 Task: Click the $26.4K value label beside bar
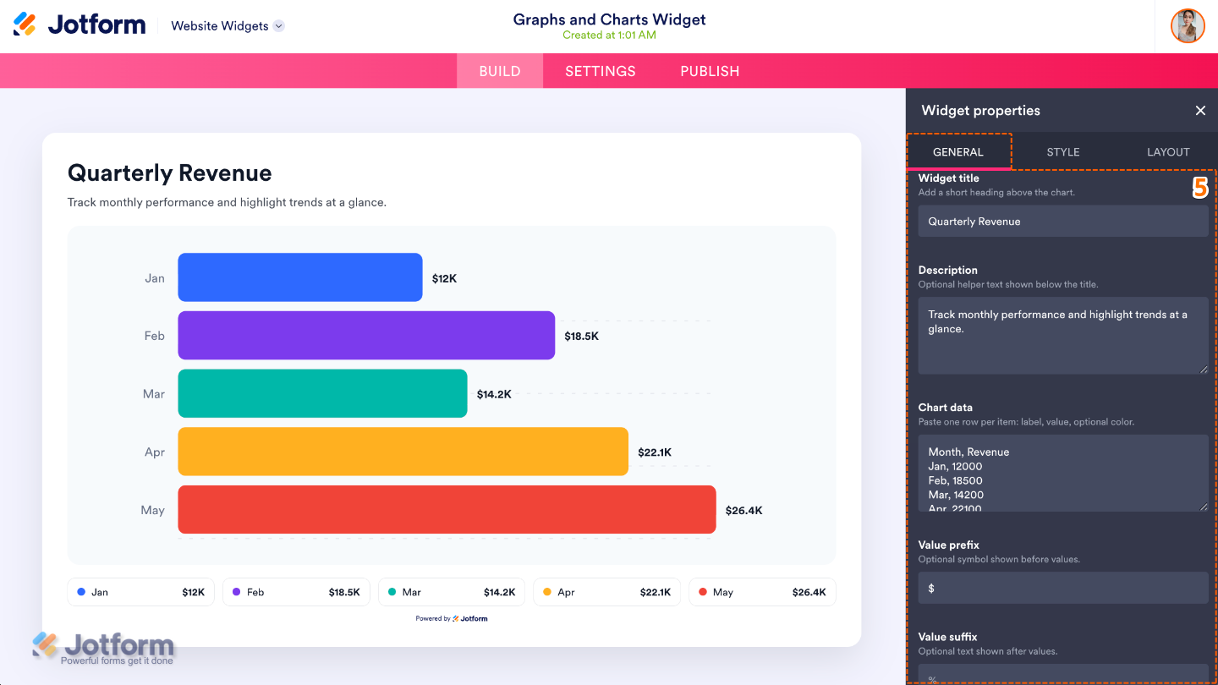[x=744, y=510]
